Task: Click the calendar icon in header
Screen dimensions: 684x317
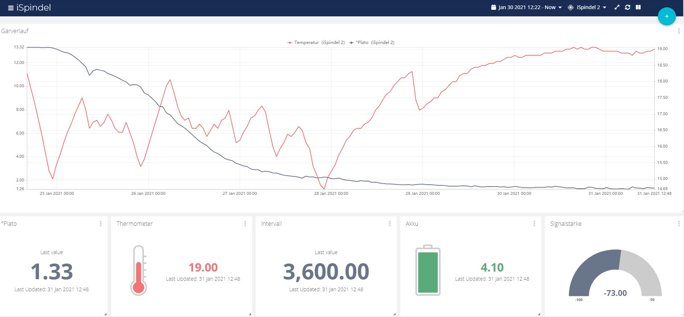Action: [x=493, y=7]
